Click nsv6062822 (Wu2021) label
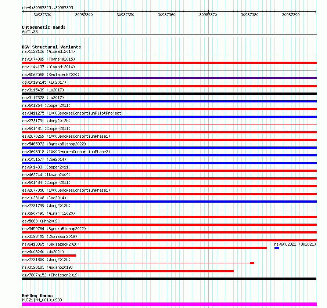Screen dimensions: 327x308 (295, 244)
